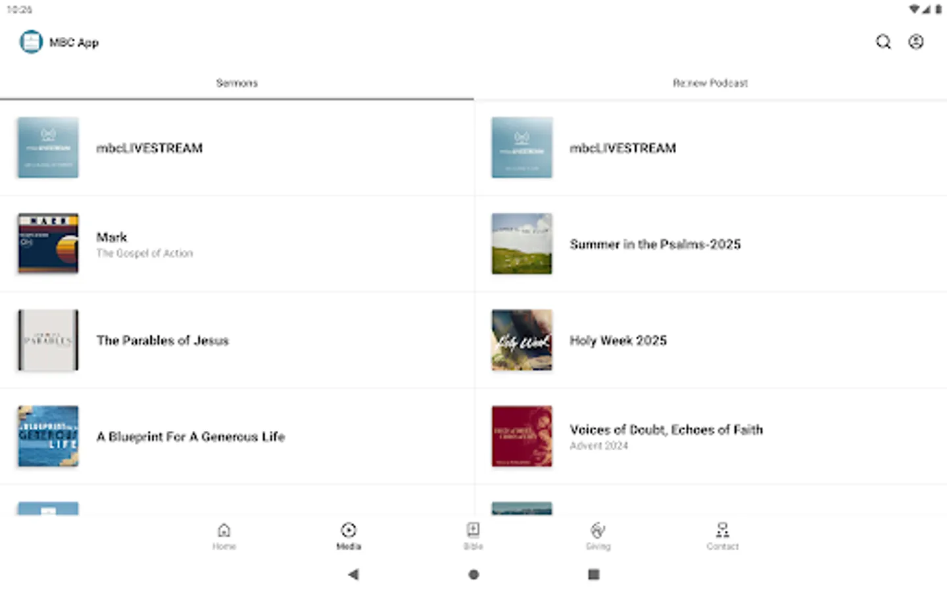The height and width of the screenshot is (592, 947).
Task: Select the Giving icon
Action: click(598, 535)
